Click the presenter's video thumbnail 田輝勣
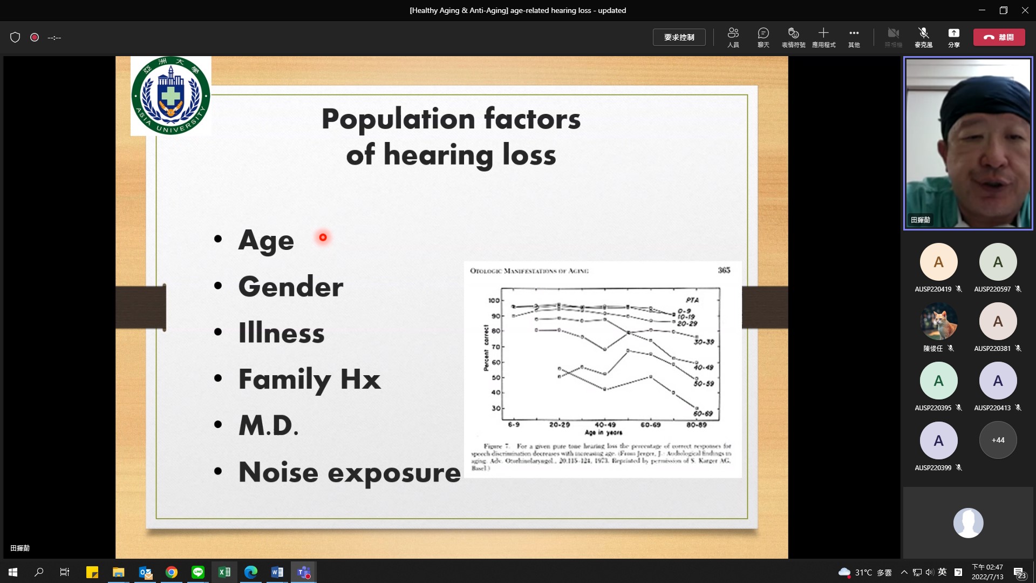This screenshot has width=1036, height=583. click(x=967, y=143)
